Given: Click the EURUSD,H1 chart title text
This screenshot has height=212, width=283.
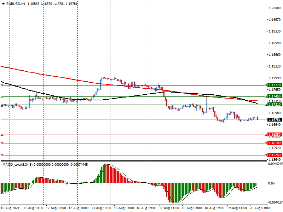Looking at the screenshot, I should click(16, 4).
